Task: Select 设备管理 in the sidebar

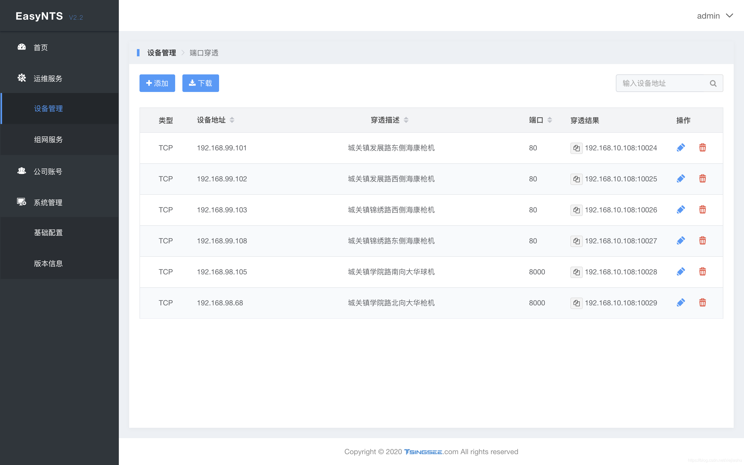Action: 59,109
